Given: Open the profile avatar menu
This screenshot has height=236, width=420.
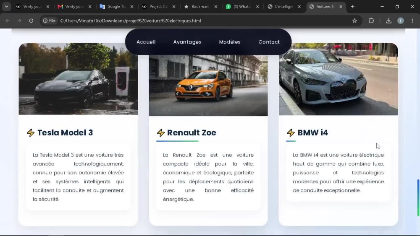Looking at the screenshot, I should point(400,21).
